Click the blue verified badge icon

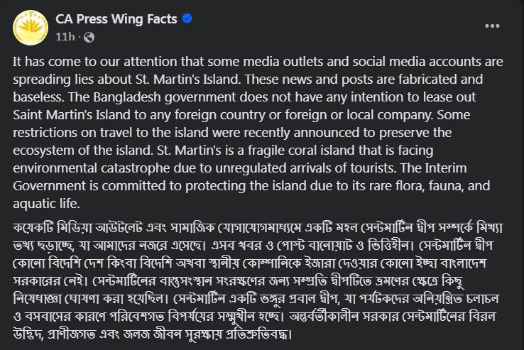coord(187,18)
